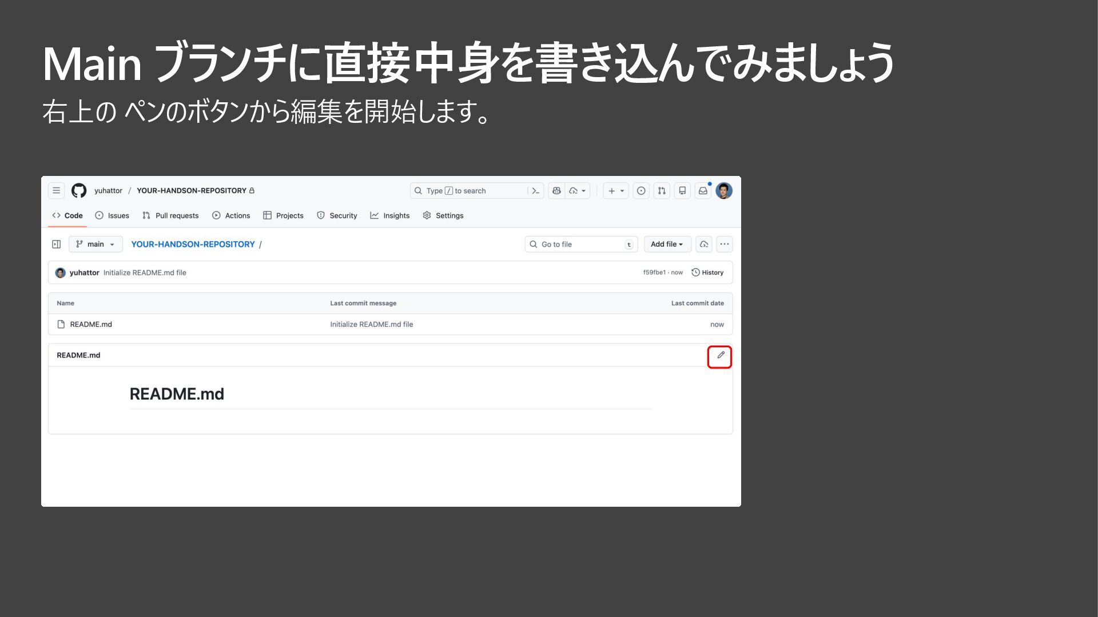The width and height of the screenshot is (1098, 617).
Task: Open the Copilot chat icon
Action: click(x=556, y=191)
